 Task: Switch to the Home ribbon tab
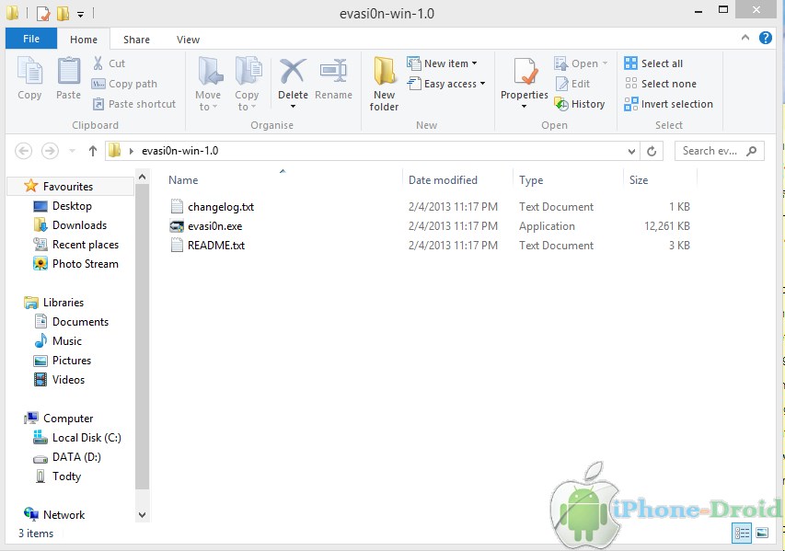click(x=84, y=39)
